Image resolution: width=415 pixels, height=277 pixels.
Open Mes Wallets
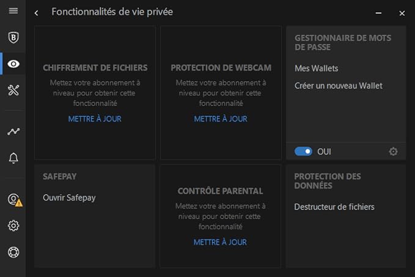pyautogui.click(x=316, y=68)
